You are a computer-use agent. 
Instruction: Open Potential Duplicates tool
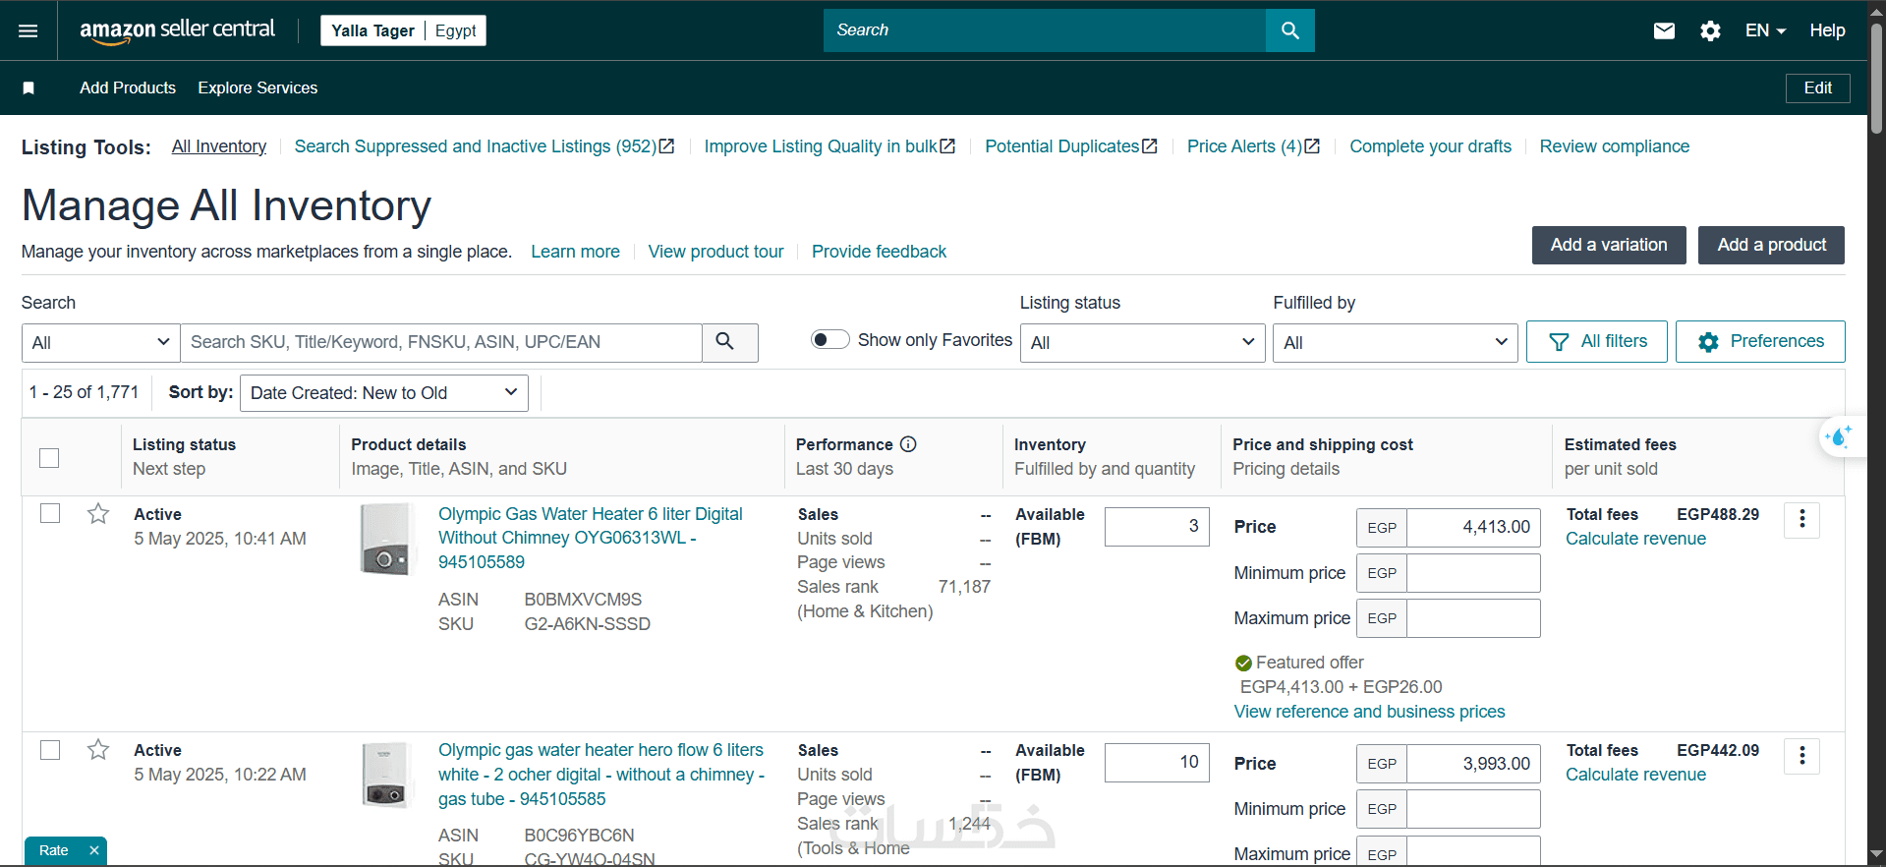[1071, 146]
